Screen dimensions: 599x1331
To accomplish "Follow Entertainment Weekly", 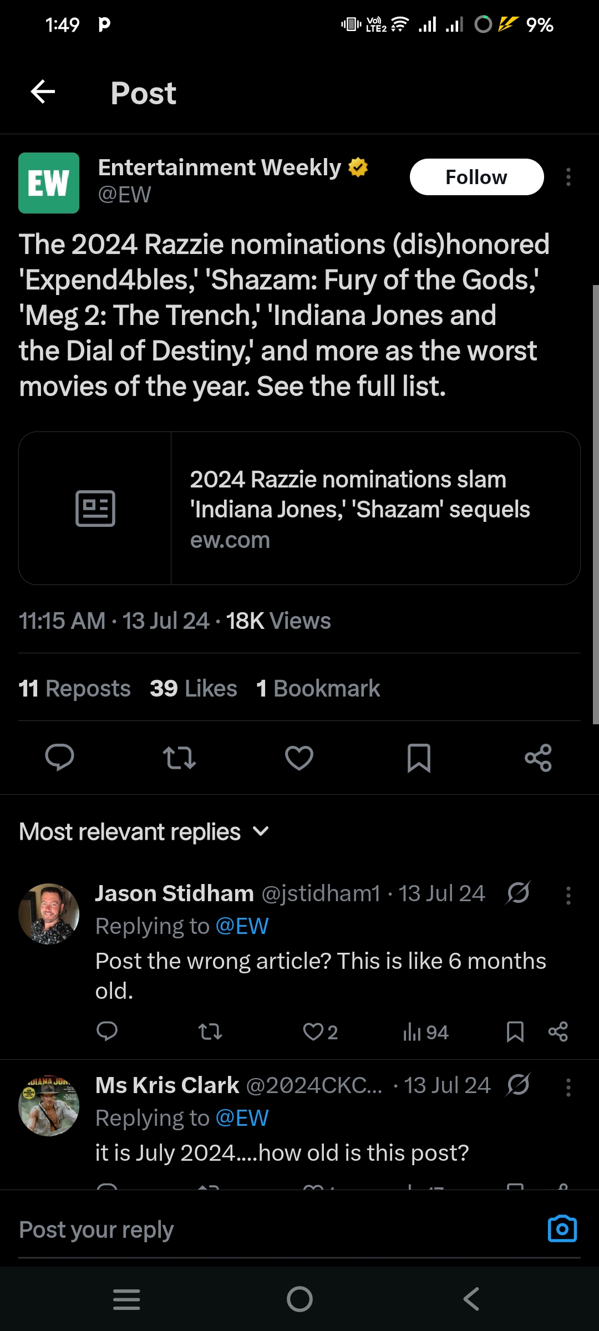I will (476, 177).
